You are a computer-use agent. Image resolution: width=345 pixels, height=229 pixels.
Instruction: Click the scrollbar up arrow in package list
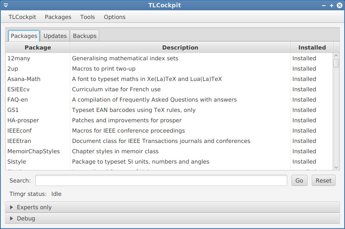(x=336, y=56)
